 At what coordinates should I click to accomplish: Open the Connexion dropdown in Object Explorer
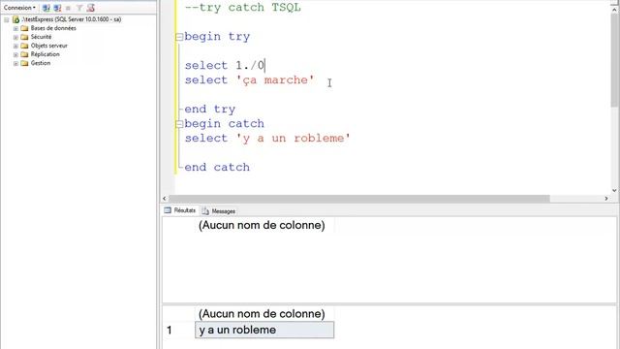click(x=19, y=8)
